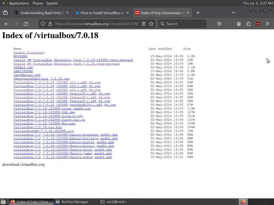Click the clock showing Thu Jul 4, 5:37 AM
This screenshot has width=274, height=205.
click(258, 3)
